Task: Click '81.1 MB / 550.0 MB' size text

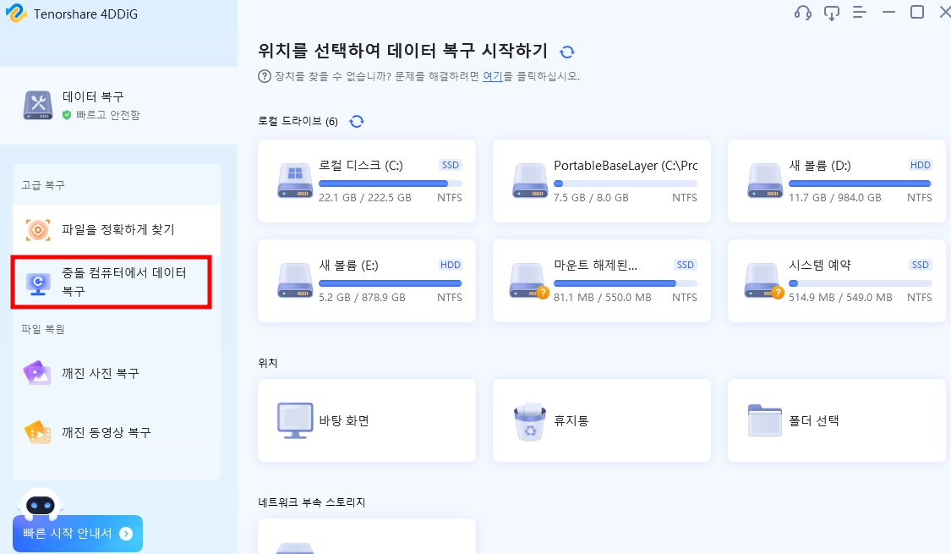Action: (x=602, y=298)
